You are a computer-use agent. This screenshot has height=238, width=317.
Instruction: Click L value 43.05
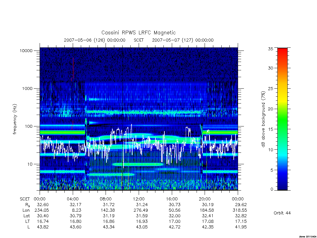tap(142, 227)
